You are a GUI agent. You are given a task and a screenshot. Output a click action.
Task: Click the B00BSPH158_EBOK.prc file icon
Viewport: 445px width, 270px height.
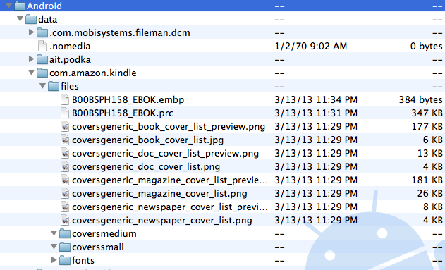(x=65, y=113)
